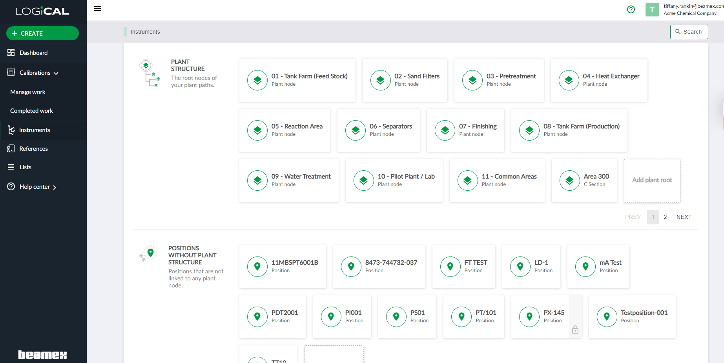Click the 05 - Reaction Area node icon
Viewport: 724px width, 363px height.
[x=257, y=130]
